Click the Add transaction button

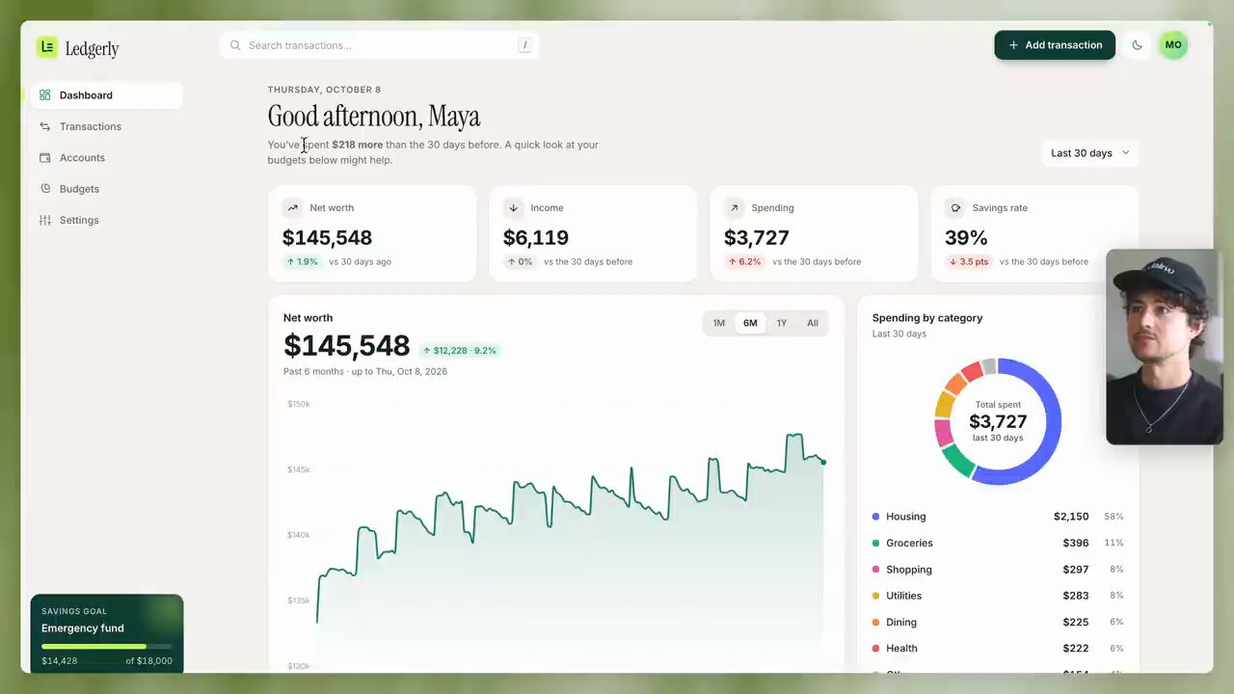coord(1055,45)
